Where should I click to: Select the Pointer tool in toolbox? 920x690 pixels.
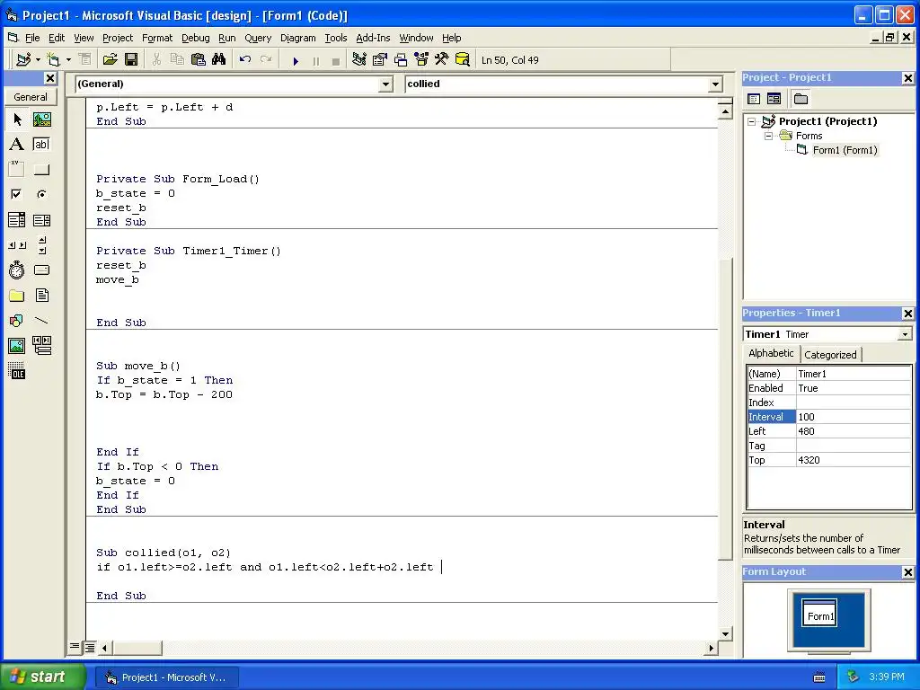tap(17, 119)
